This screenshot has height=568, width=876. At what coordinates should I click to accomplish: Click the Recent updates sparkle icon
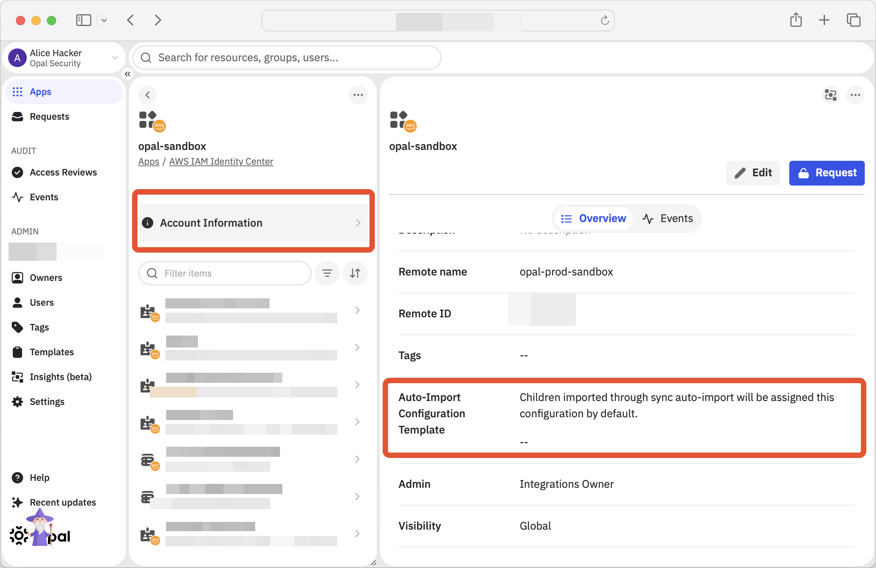point(17,503)
